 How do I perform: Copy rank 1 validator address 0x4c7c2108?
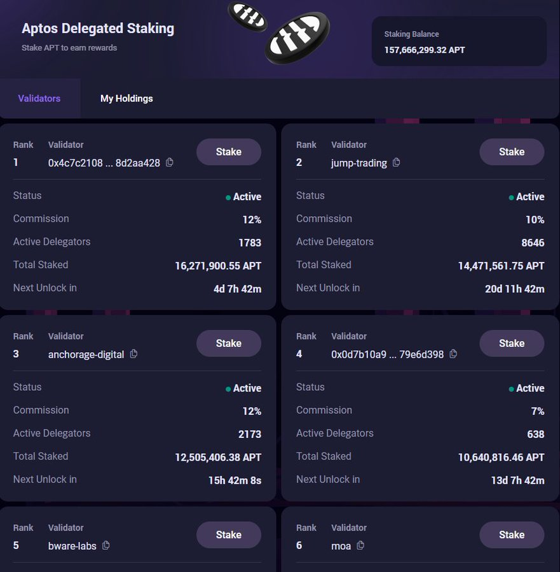170,163
